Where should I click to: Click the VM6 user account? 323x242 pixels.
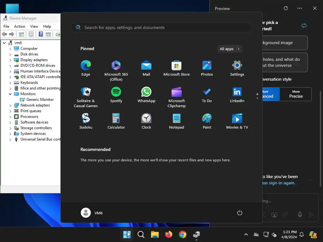tap(92, 213)
